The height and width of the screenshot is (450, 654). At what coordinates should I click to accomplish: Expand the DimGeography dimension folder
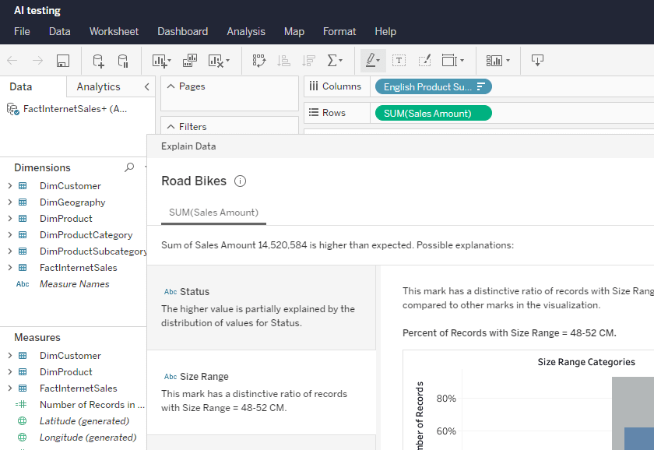pos(9,202)
